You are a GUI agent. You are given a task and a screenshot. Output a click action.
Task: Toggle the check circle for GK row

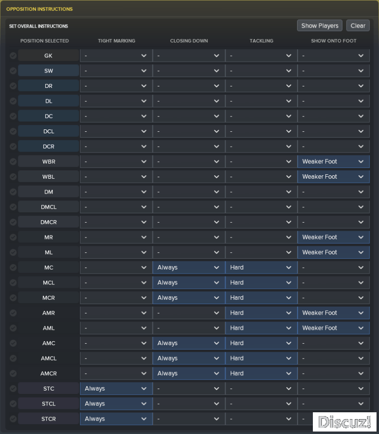coord(13,56)
